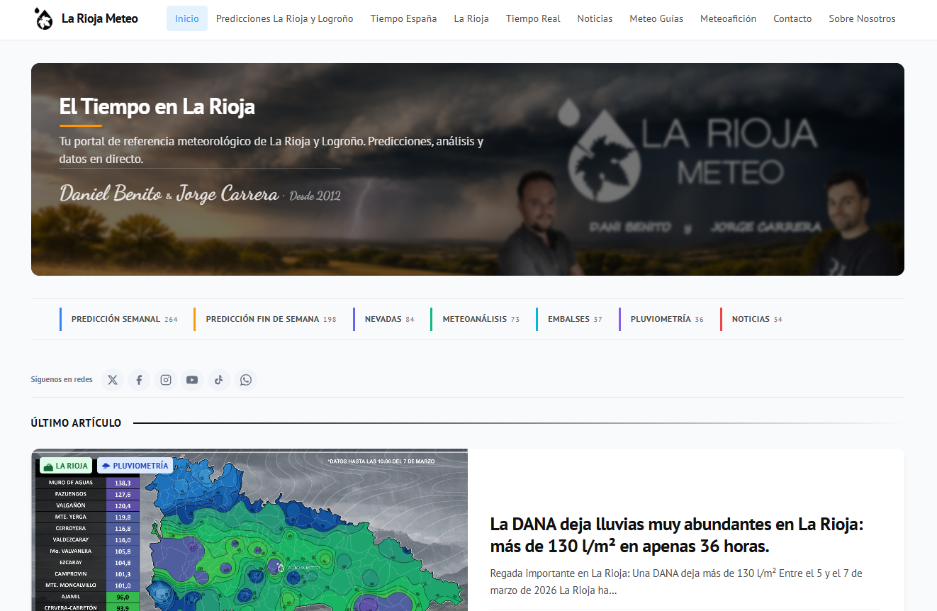This screenshot has width=937, height=611.
Task: Go to Tiempo España menu item
Action: [403, 18]
